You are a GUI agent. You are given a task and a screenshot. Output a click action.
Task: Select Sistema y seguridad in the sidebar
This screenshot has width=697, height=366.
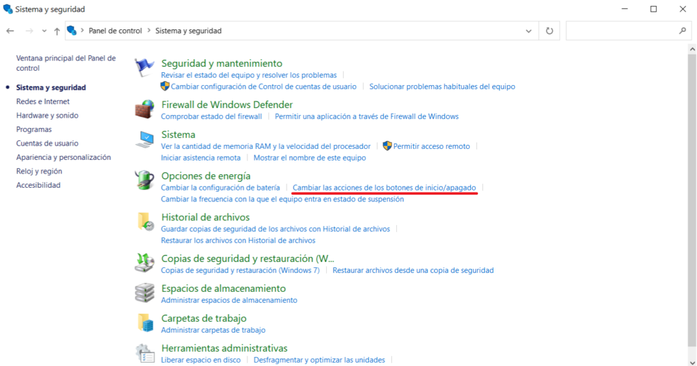[x=51, y=88]
